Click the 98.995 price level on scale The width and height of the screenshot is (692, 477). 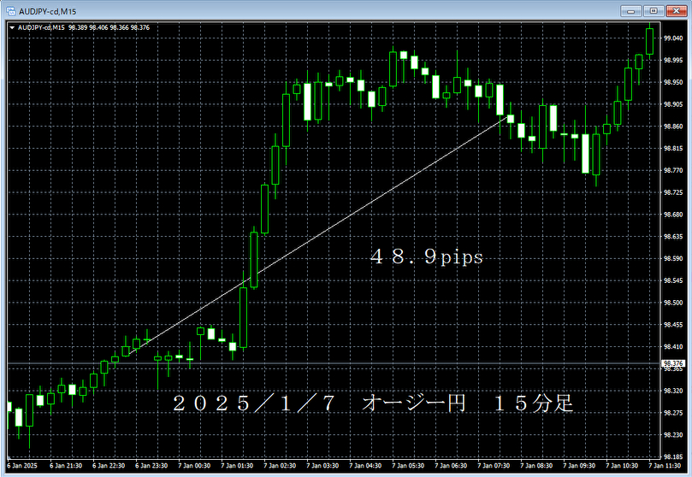[x=673, y=61]
